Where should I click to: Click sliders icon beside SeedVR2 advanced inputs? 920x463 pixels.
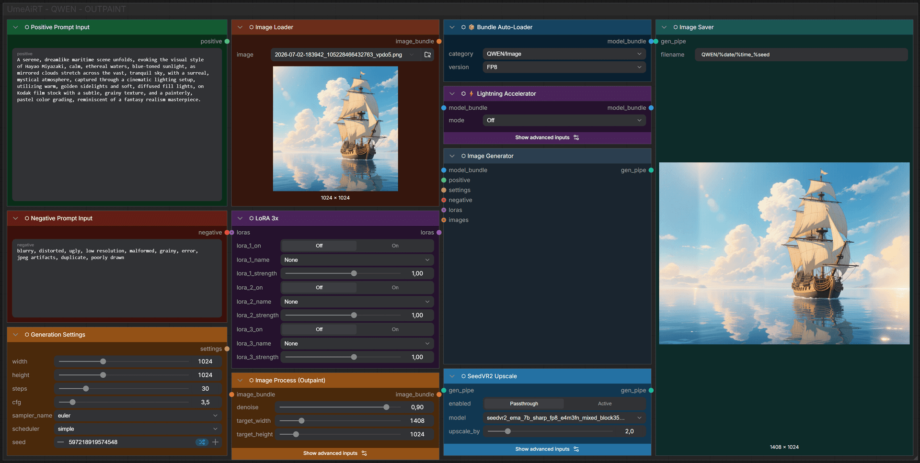tap(576, 449)
